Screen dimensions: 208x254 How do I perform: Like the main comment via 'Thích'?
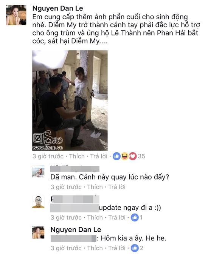point(77,156)
